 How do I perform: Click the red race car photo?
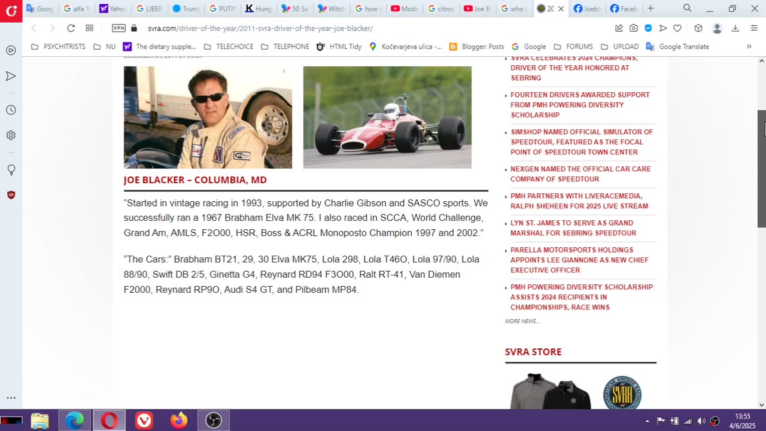(x=387, y=117)
